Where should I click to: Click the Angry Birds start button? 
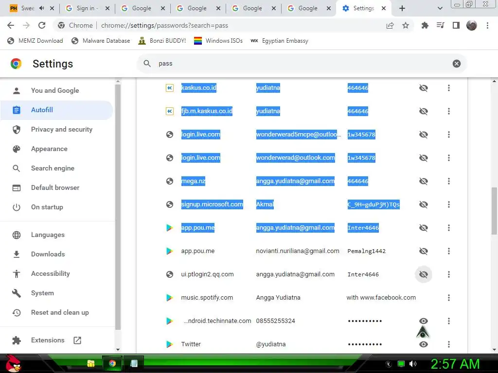point(13,363)
